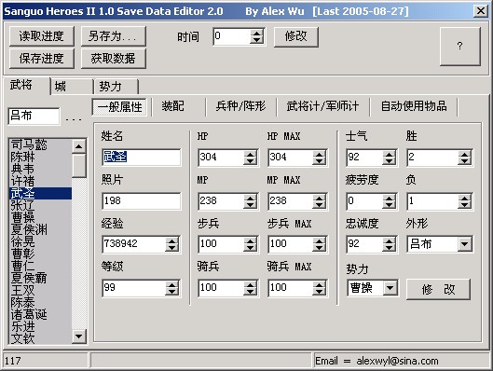The width and height of the screenshot is (493, 371).
Task: Select 乐进 in the general list
Action: (x=41, y=326)
